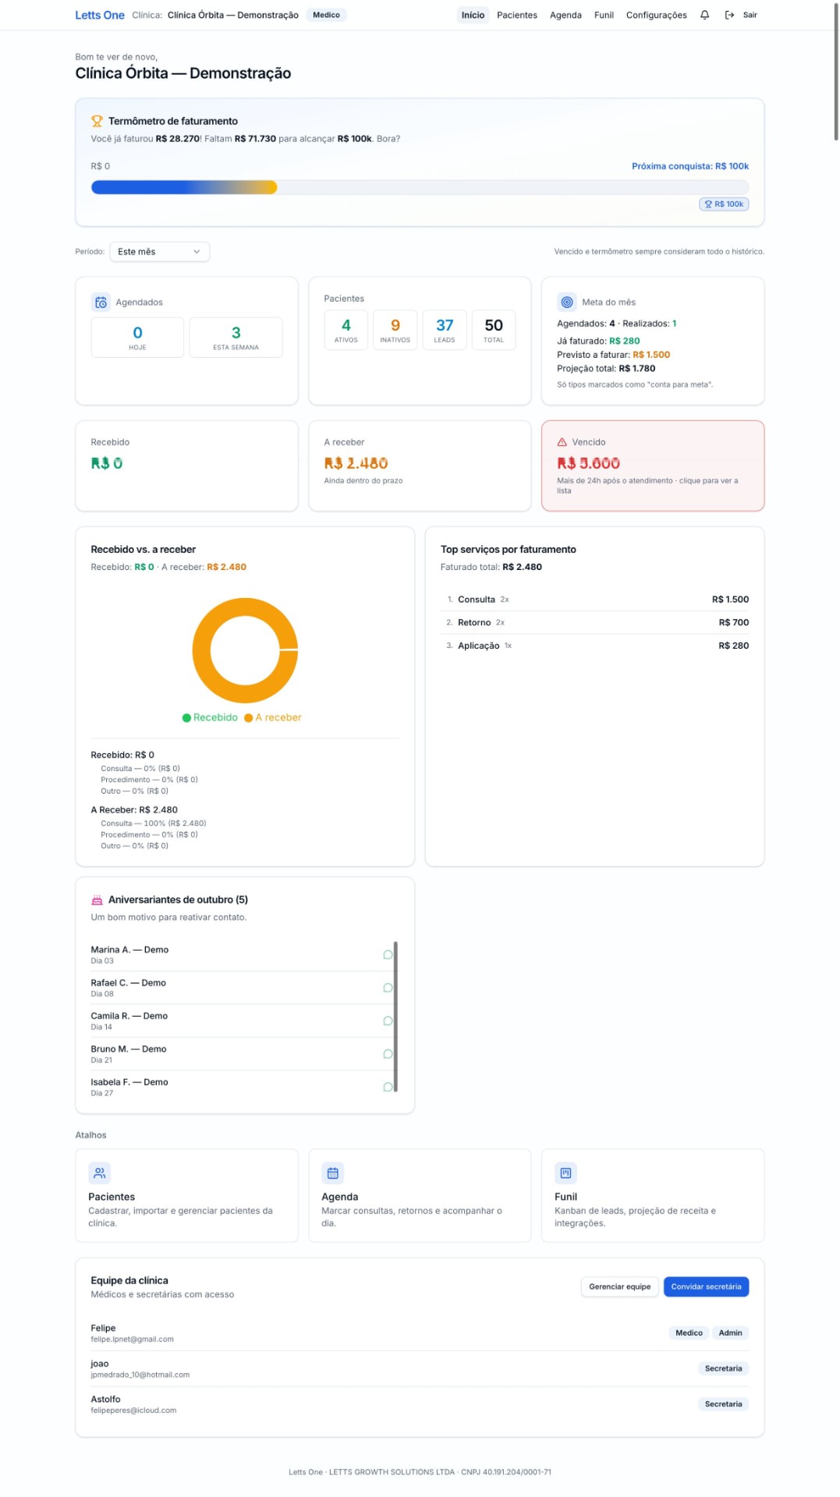Open the Período dropdown showing Este mês
840x1497 pixels.
(x=160, y=252)
